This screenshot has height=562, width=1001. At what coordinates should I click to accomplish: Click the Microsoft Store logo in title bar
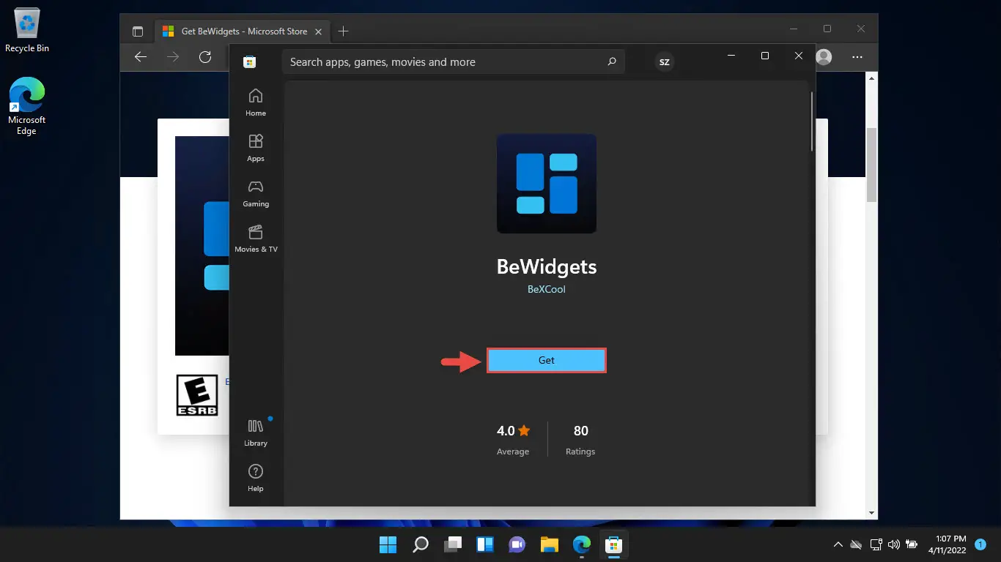(249, 62)
